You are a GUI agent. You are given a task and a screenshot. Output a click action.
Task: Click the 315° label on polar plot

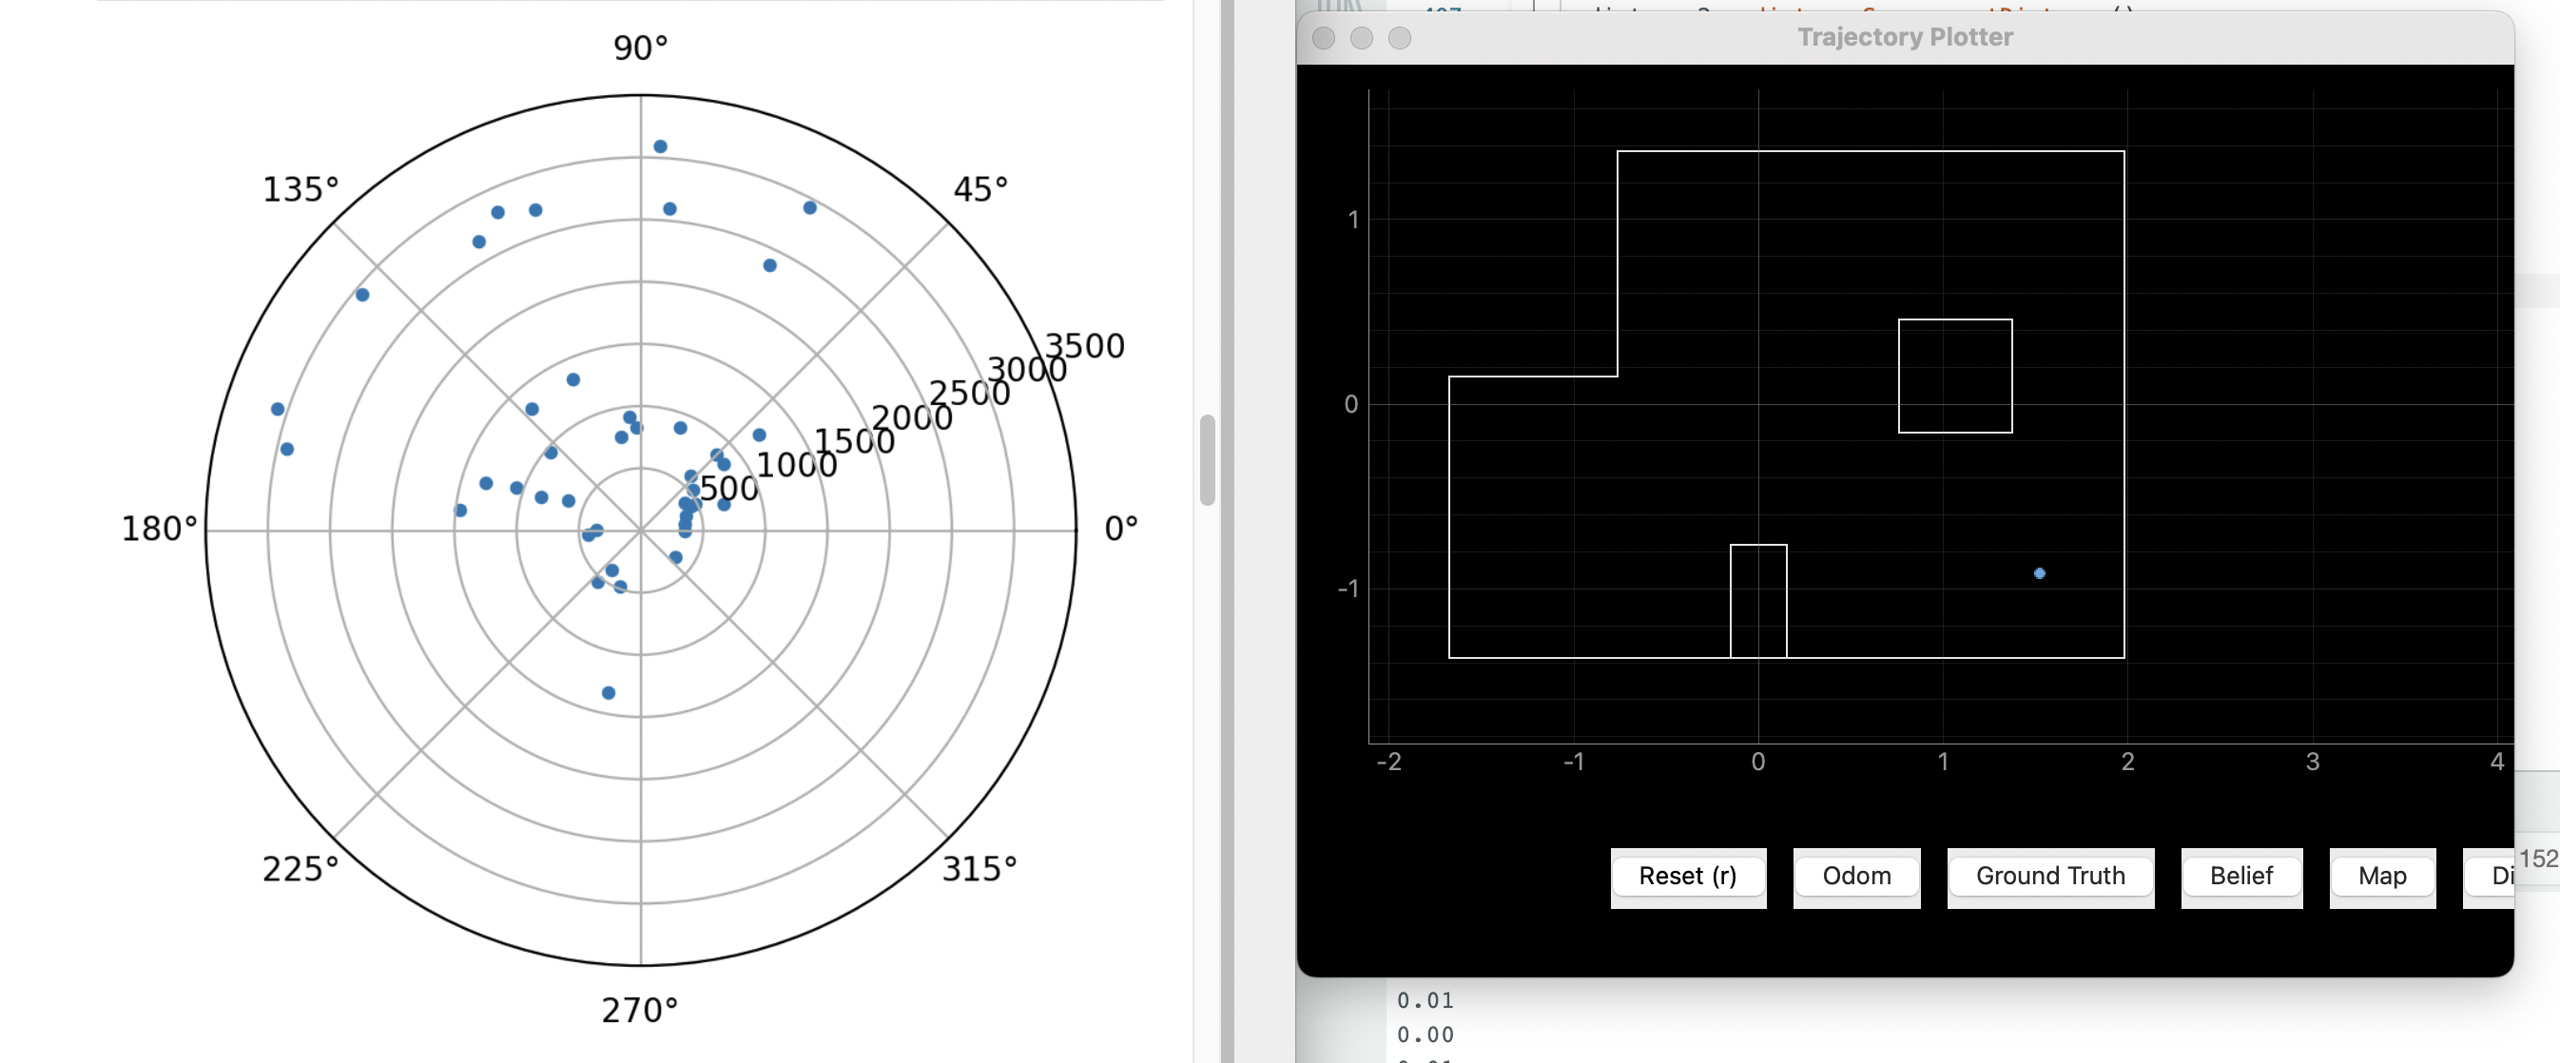(x=979, y=869)
